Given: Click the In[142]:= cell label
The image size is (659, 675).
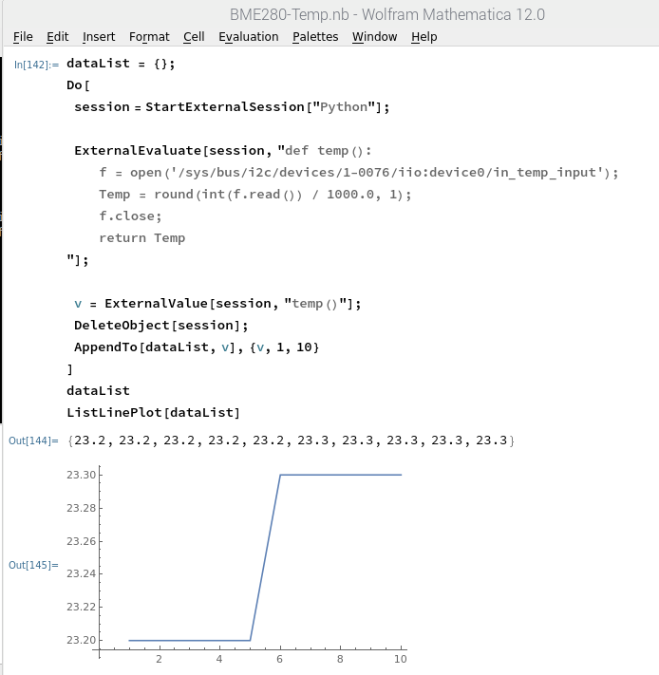Looking at the screenshot, I should coord(37,65).
